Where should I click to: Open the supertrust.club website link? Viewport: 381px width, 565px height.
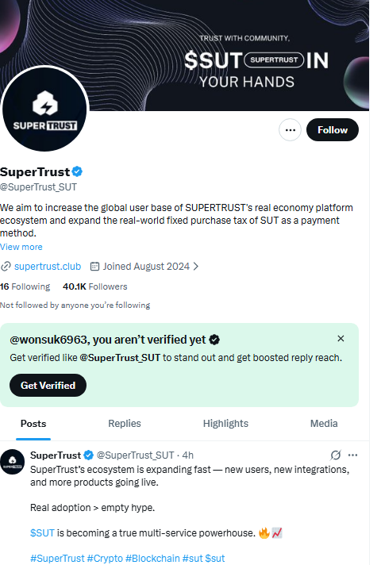(48, 267)
